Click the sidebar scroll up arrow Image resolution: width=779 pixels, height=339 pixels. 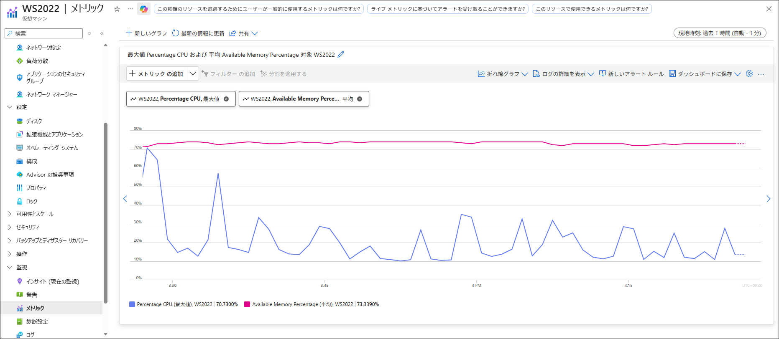click(x=105, y=45)
